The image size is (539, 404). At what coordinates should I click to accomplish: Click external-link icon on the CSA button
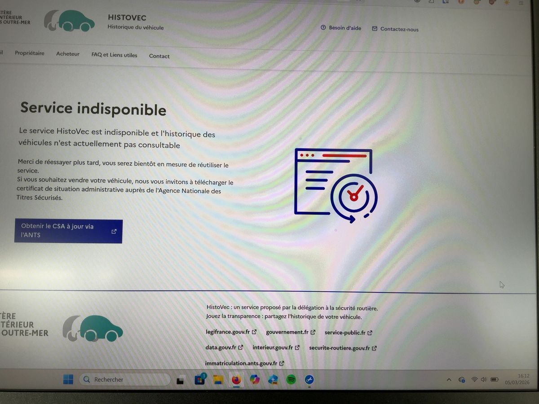coord(114,232)
